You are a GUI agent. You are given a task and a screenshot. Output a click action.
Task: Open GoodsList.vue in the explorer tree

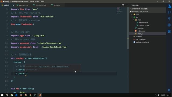point(144,25)
